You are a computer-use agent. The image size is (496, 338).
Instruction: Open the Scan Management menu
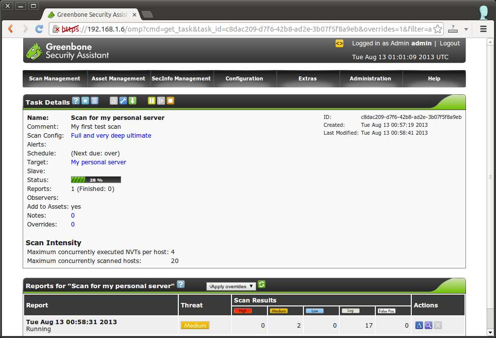pyautogui.click(x=55, y=78)
